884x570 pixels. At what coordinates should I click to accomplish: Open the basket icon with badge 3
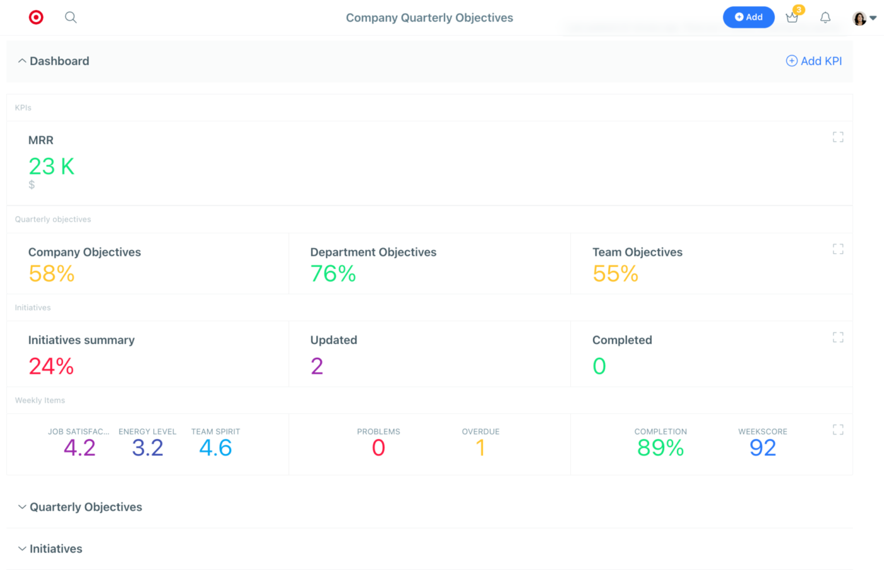(x=792, y=18)
